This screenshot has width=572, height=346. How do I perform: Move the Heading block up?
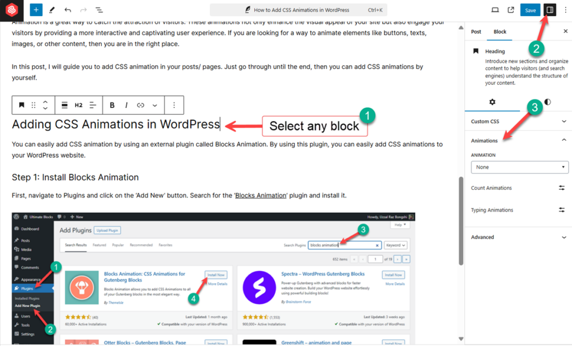pos(45,102)
